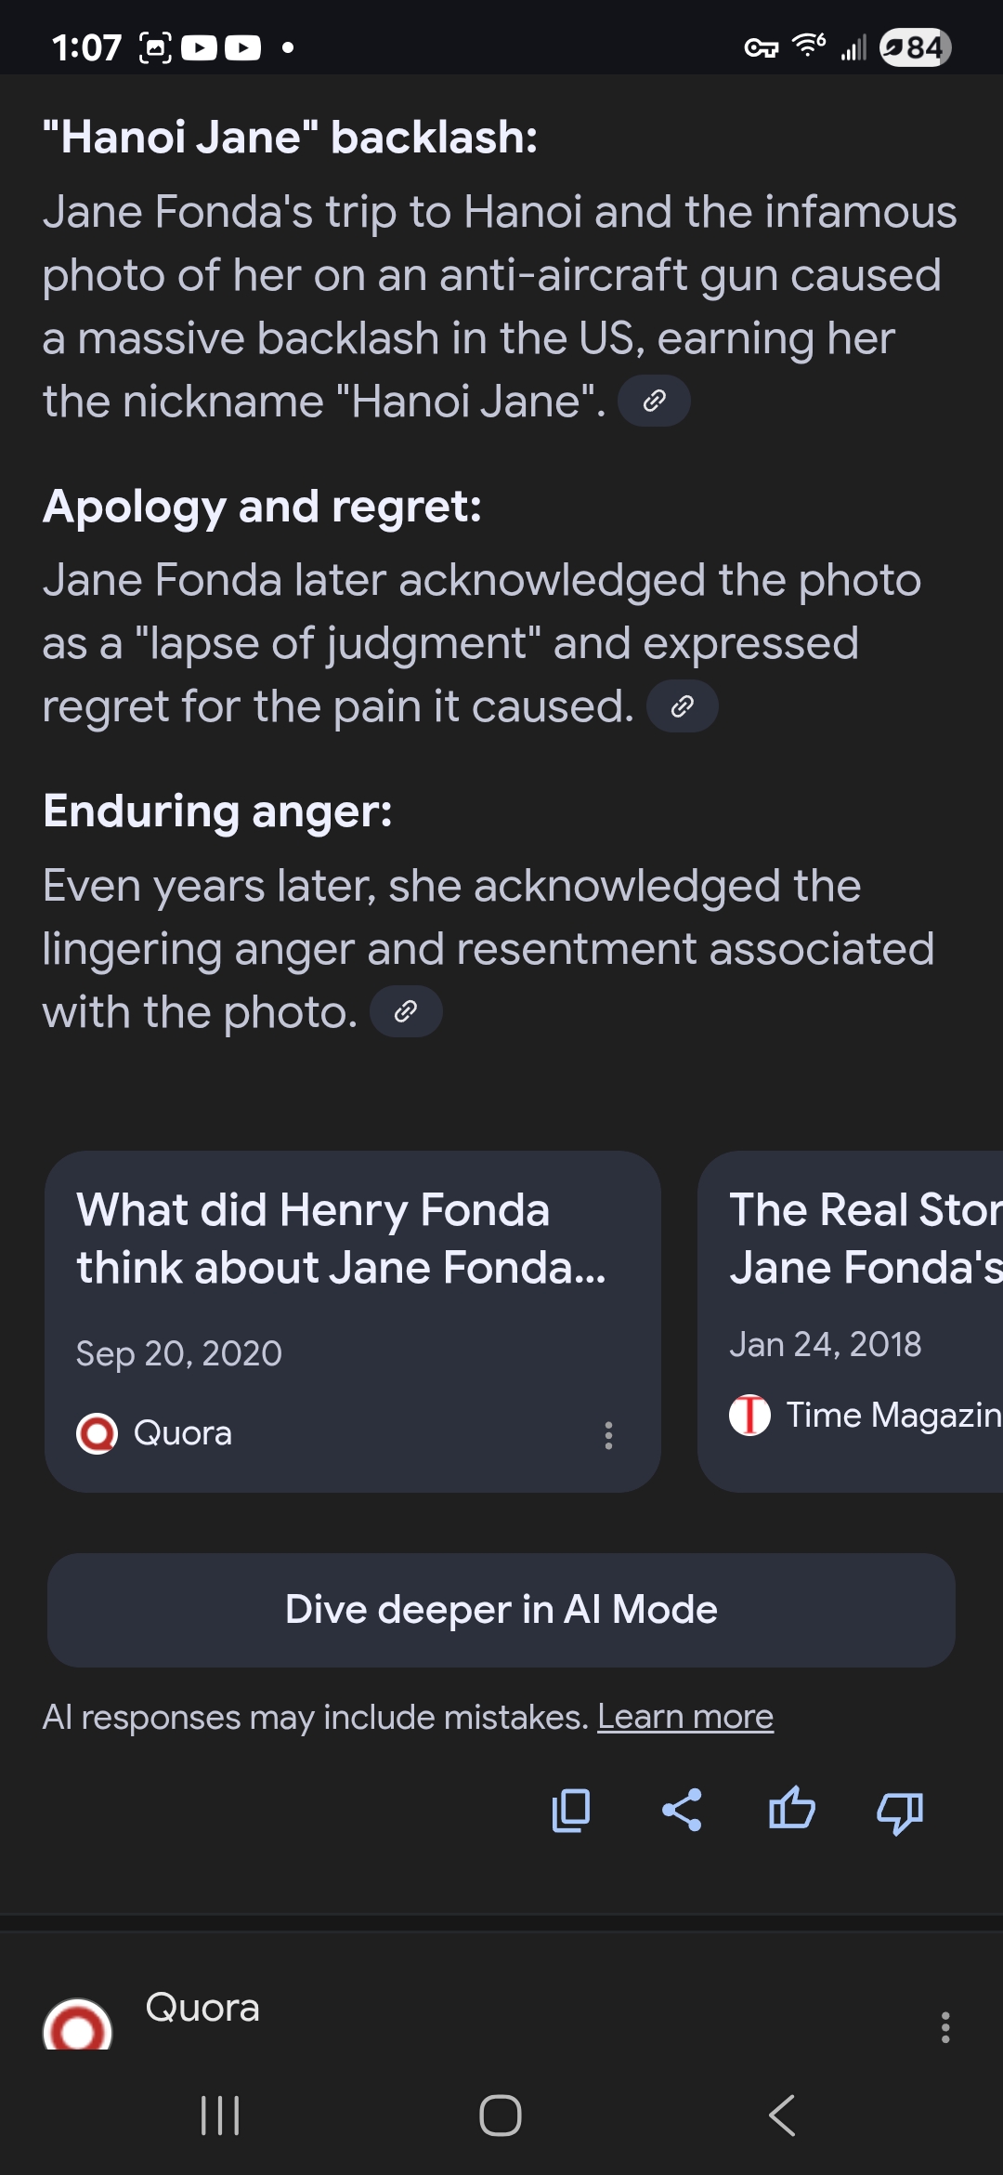
Task: Tap the Android home navigation button
Action: 501,2116
